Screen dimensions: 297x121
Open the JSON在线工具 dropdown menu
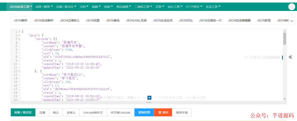tap(21, 7)
